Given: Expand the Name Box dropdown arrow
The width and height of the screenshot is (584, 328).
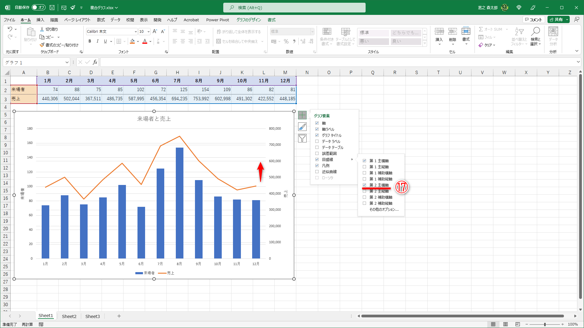Looking at the screenshot, I should 67,63.
